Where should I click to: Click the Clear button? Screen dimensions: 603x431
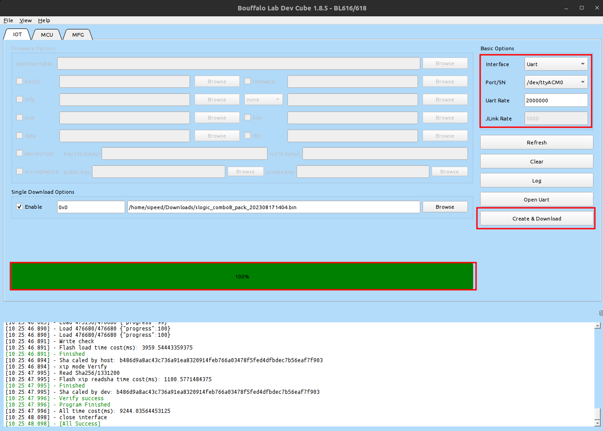[536, 161]
